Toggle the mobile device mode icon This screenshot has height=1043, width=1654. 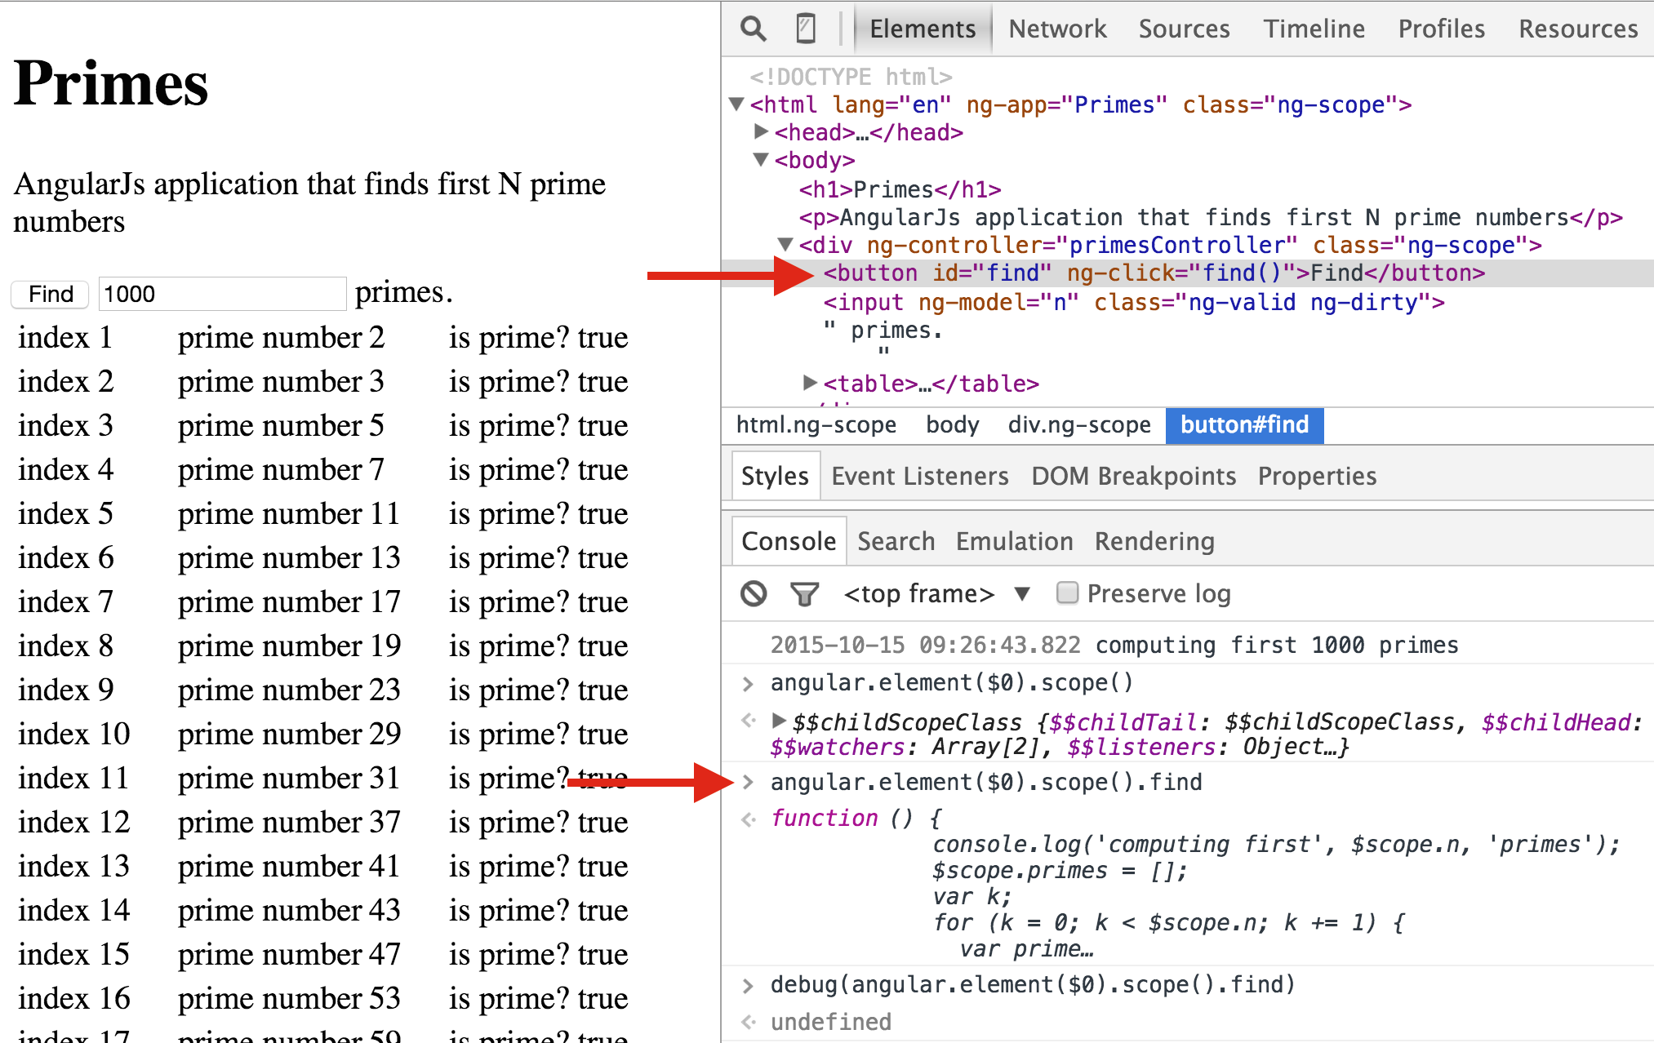pos(805,29)
